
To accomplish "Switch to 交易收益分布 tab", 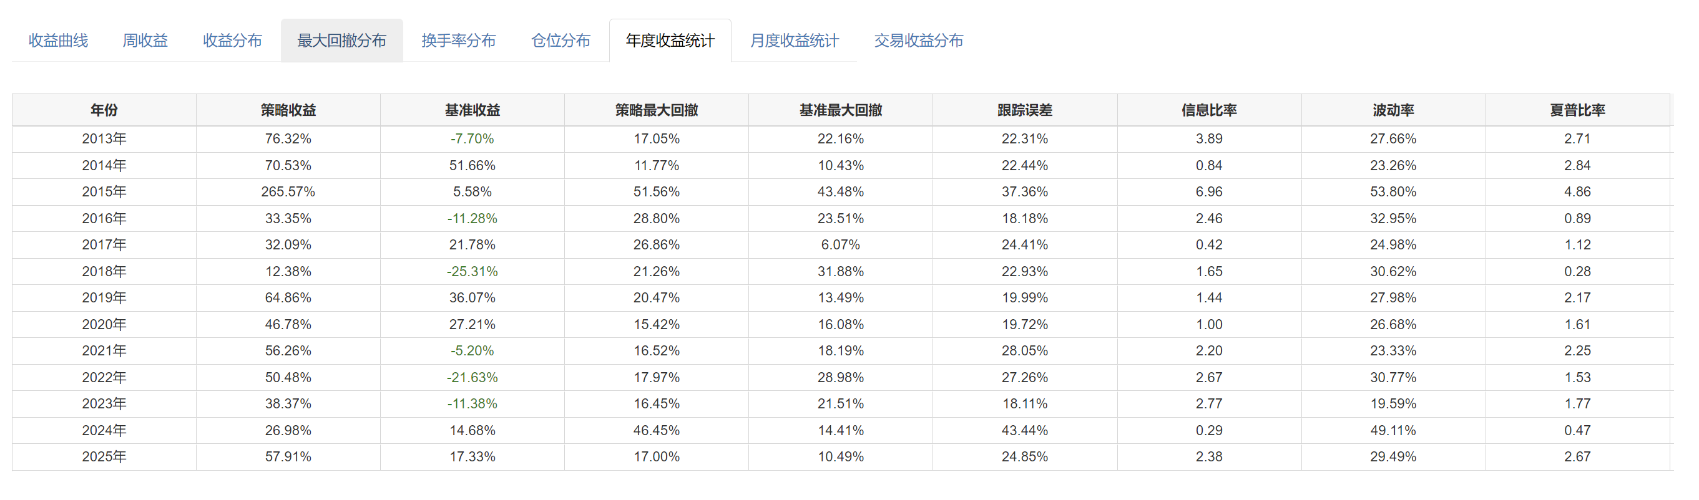I will pyautogui.click(x=918, y=41).
